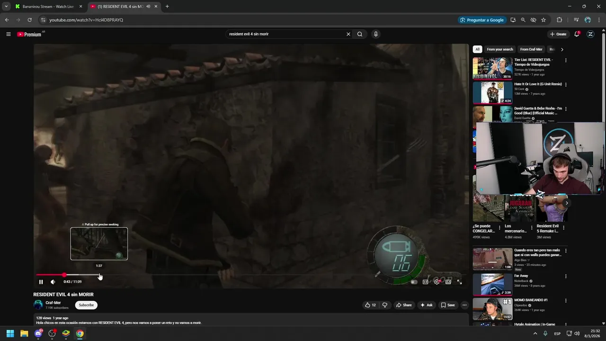Select the From Craf-Mer chip
Viewport: 606px width, 341px height.
(x=531, y=49)
